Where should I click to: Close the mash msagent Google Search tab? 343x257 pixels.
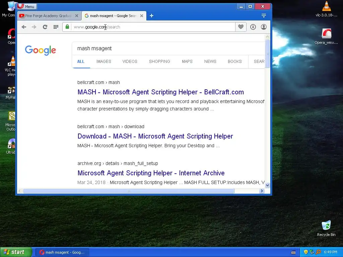point(142,16)
